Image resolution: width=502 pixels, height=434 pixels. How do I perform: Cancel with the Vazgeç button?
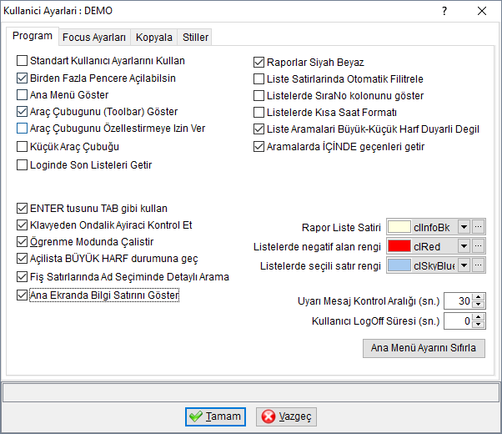click(x=286, y=416)
